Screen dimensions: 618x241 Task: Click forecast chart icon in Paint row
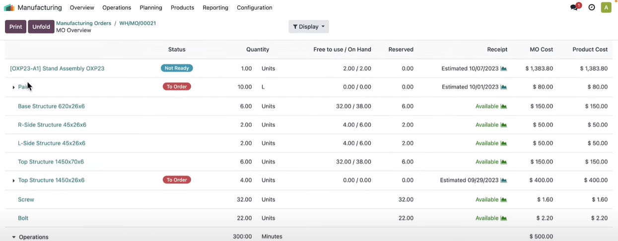(x=504, y=87)
